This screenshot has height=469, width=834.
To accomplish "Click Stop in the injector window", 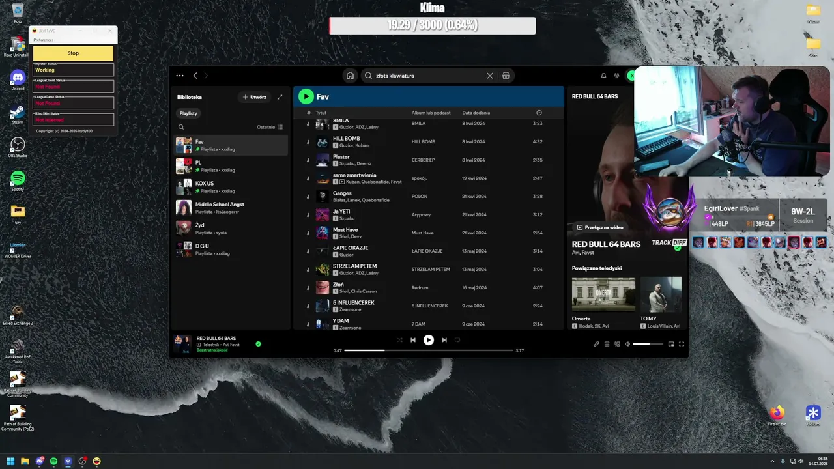I will 73,53.
